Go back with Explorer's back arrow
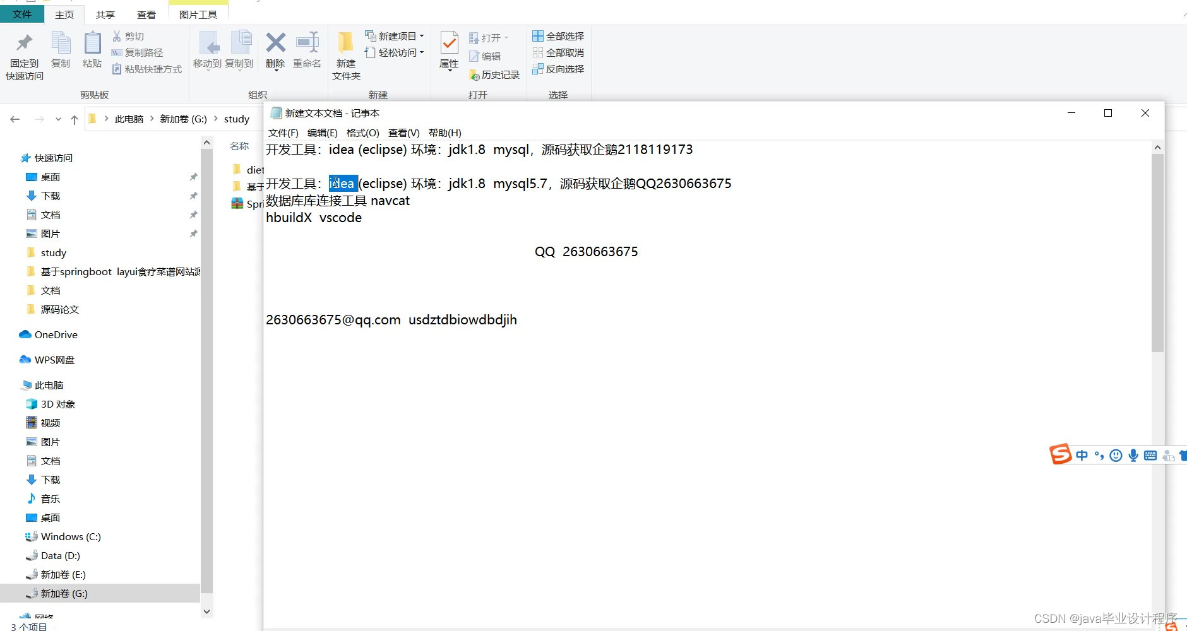This screenshot has height=631, width=1187. point(15,119)
